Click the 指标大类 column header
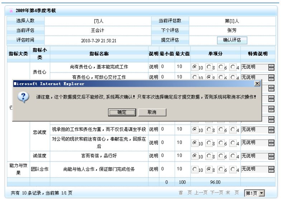The width and height of the screenshot is (281, 199). pyautogui.click(x=19, y=54)
